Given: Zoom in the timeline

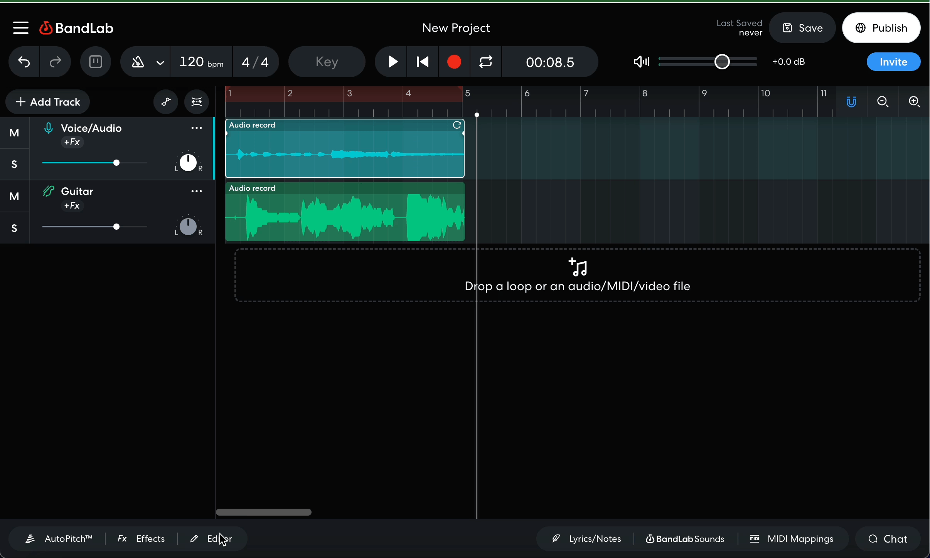Looking at the screenshot, I should tap(915, 102).
